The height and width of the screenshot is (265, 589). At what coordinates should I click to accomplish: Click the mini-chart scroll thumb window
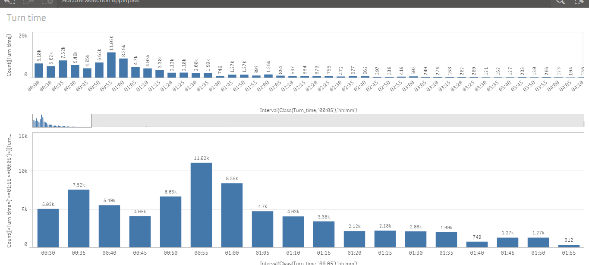pyautogui.click(x=62, y=121)
